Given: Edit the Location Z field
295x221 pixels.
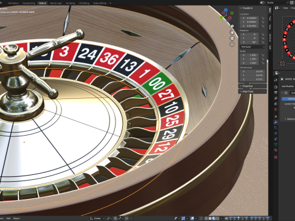Looking at the screenshot, I should coord(250,26).
